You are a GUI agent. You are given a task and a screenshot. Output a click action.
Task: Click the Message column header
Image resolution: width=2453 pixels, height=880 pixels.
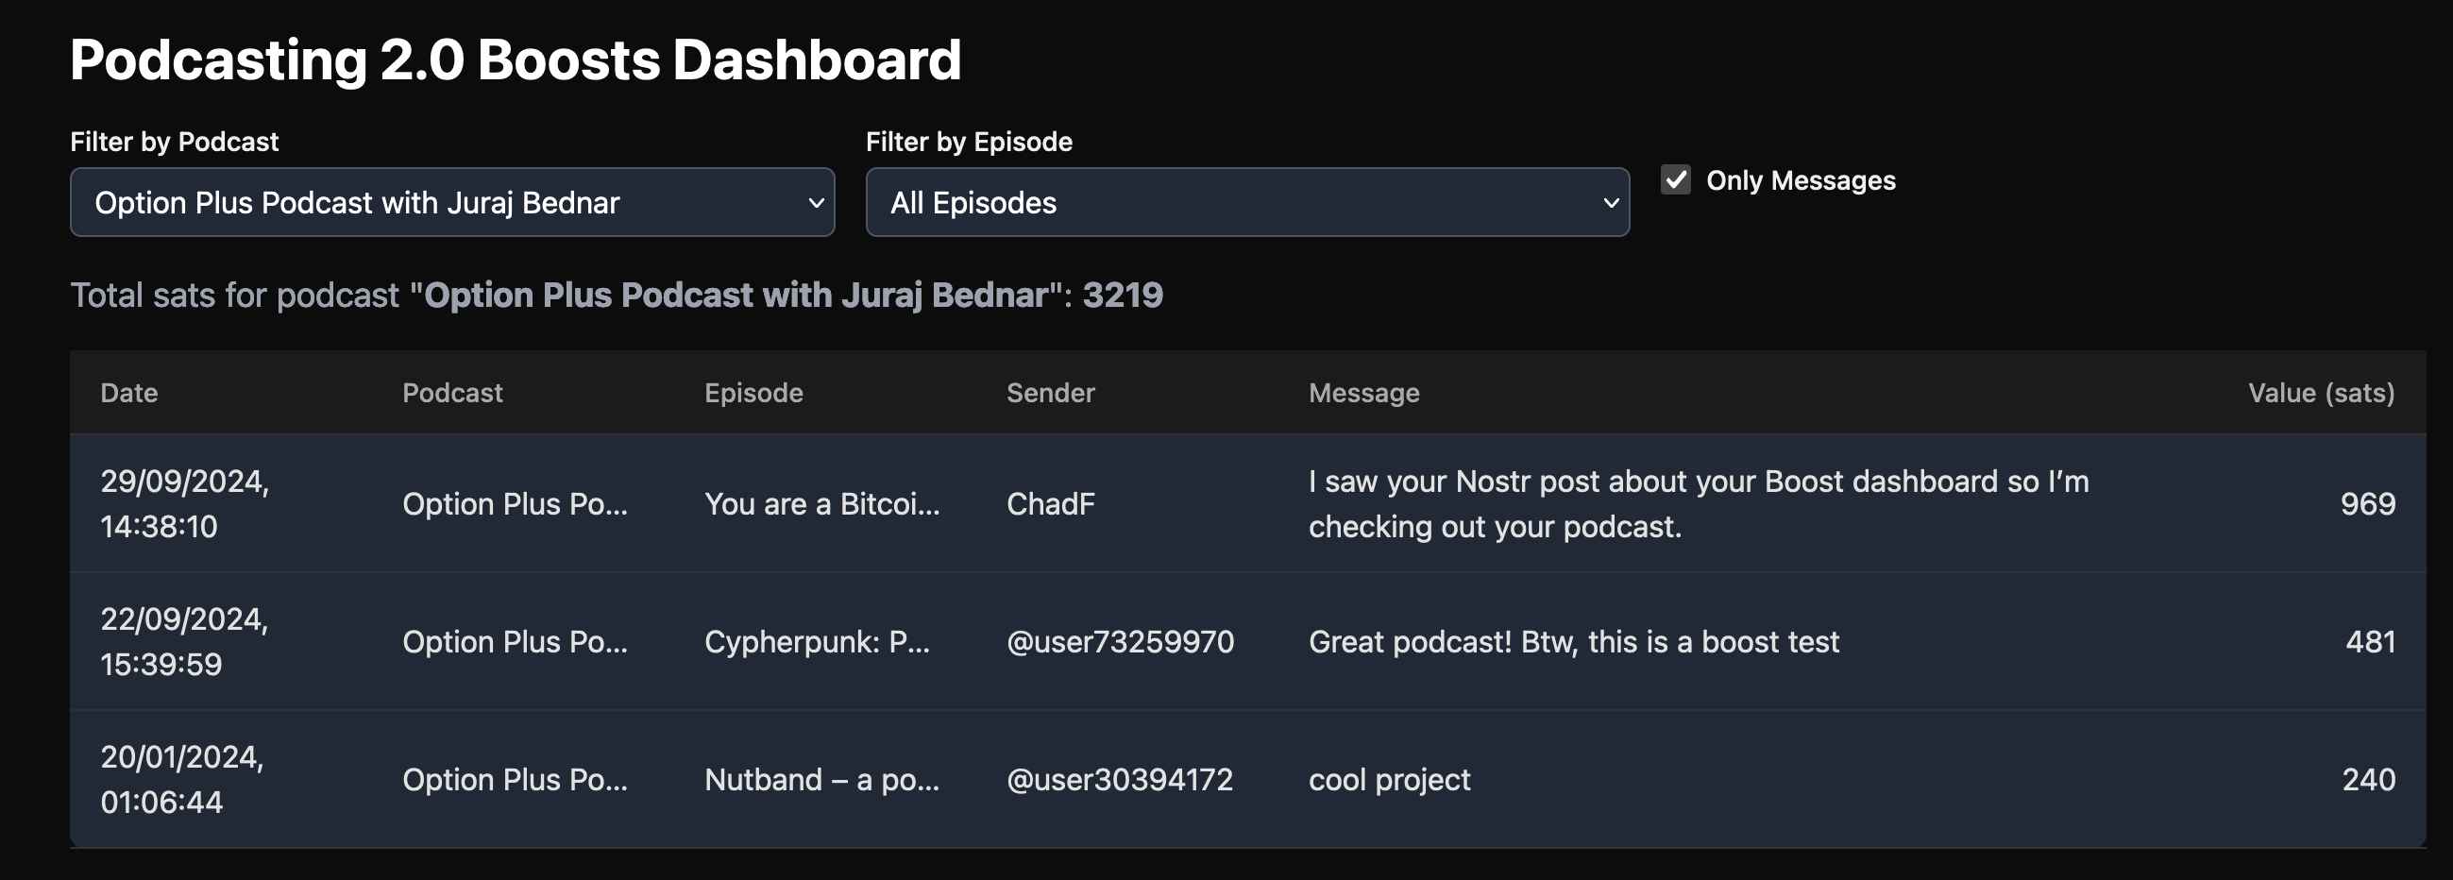coord(1363,393)
